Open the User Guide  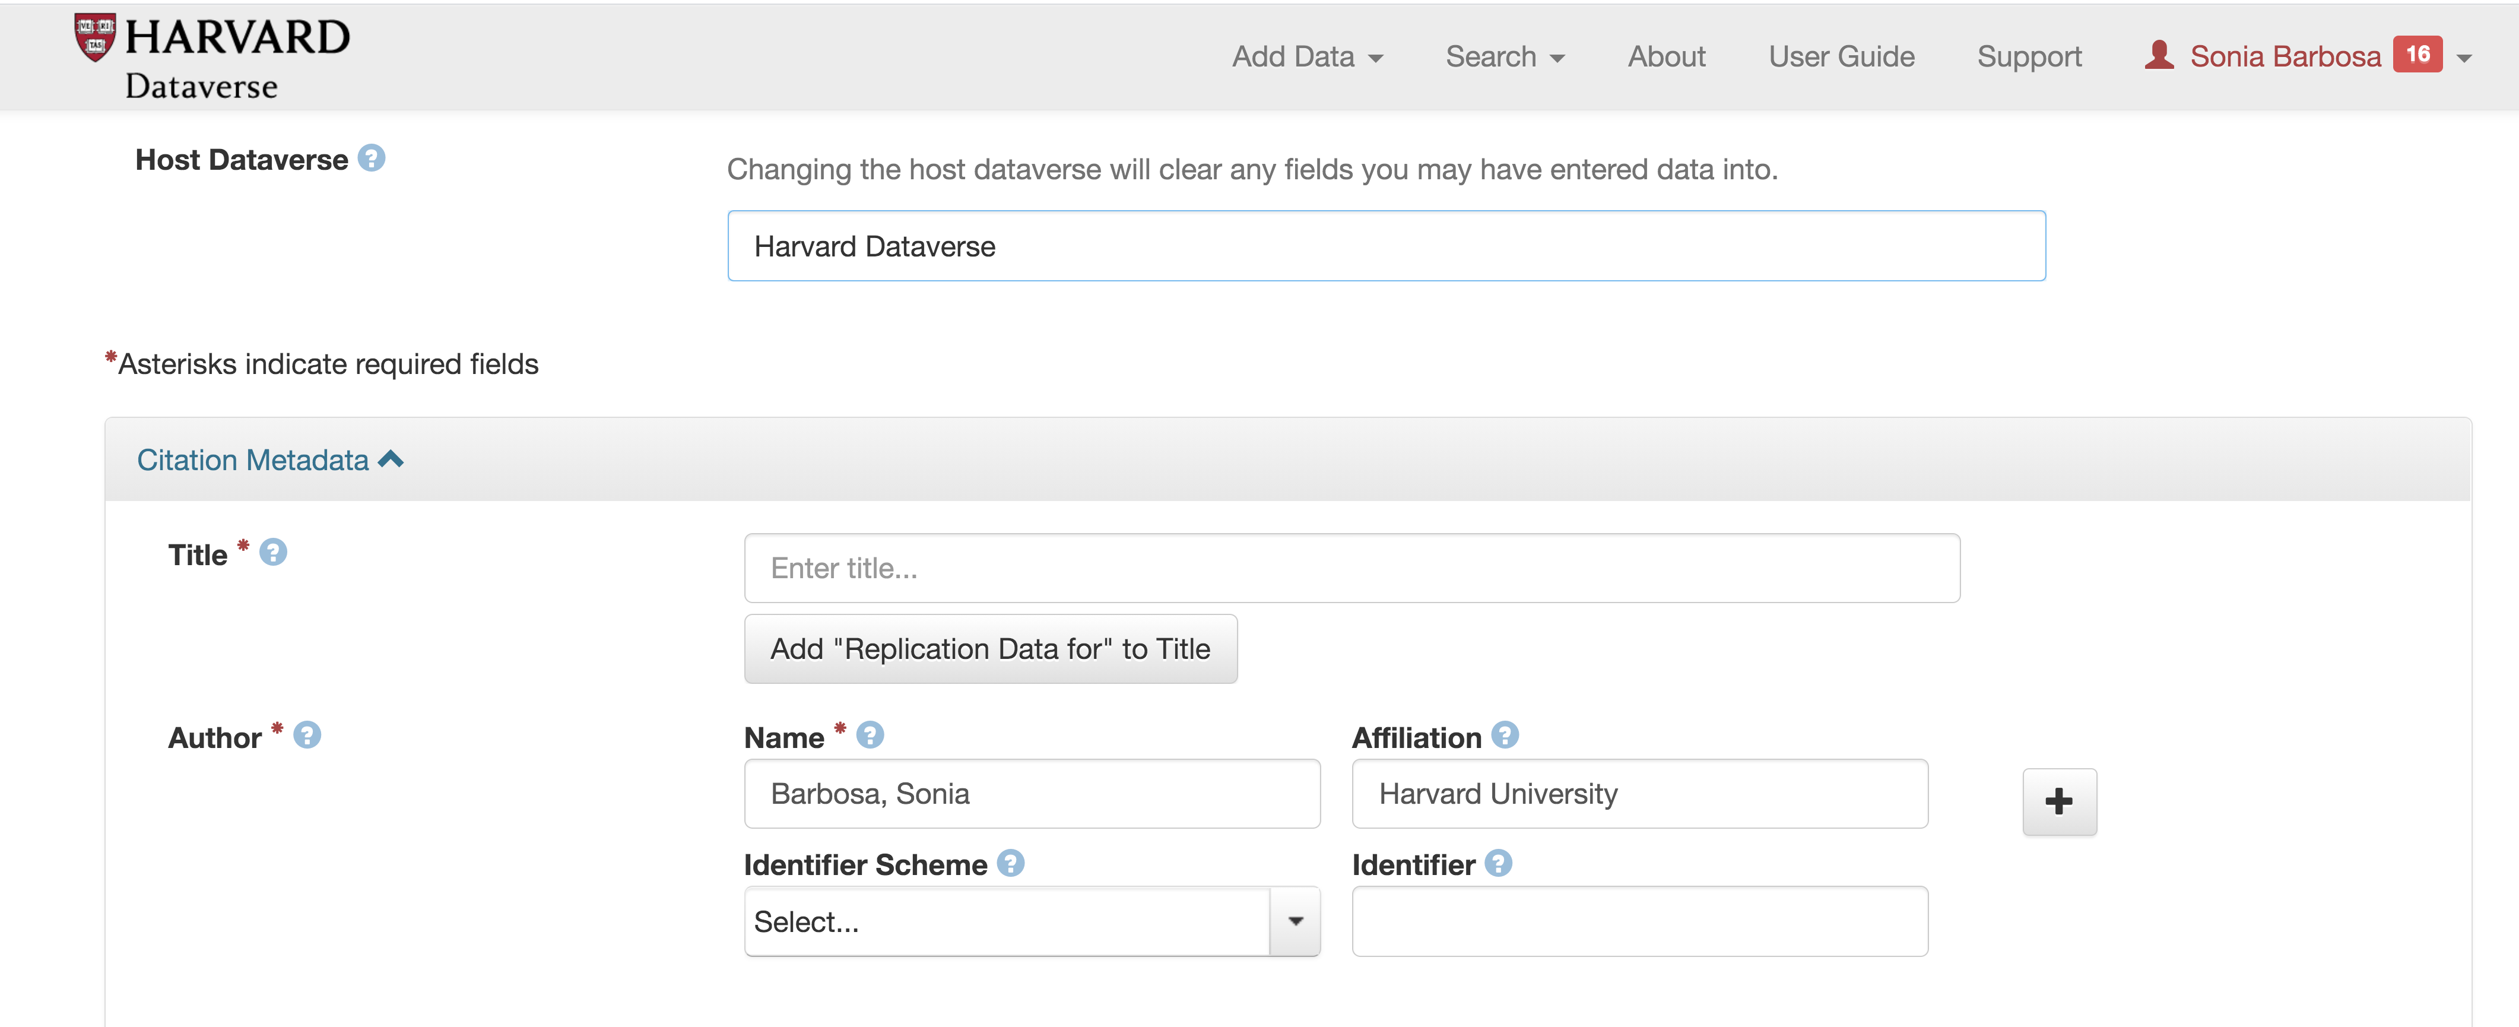[1841, 57]
